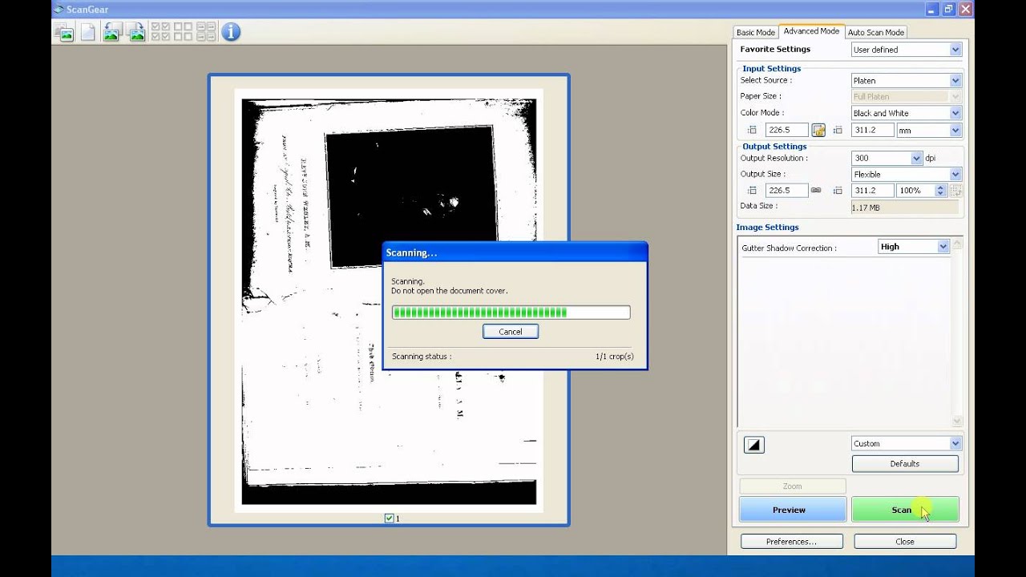Image resolution: width=1026 pixels, height=577 pixels.
Task: Expand the Output Size Flexible dropdown
Action: pos(906,174)
